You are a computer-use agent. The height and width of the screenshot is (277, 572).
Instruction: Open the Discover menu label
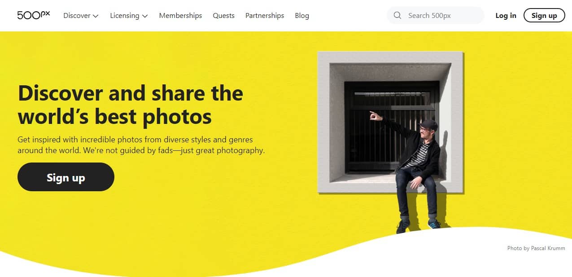77,15
